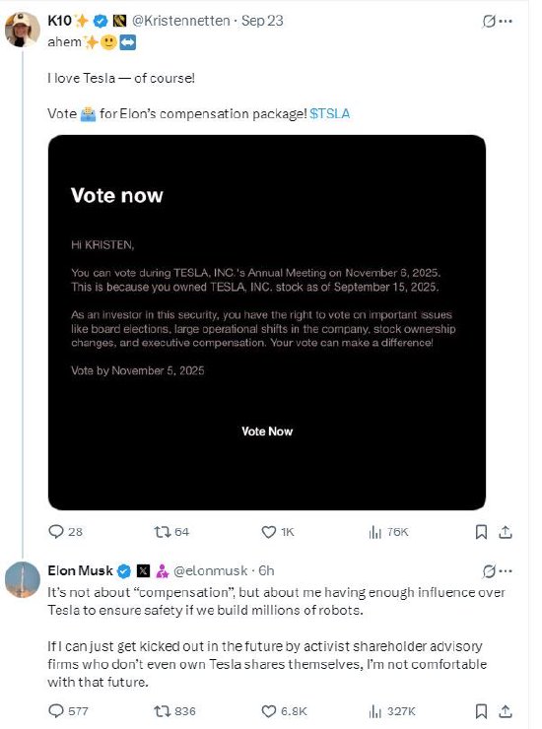Open Grok icon on Elon Musk's tweet
Image resolution: width=542 pixels, height=729 pixels.
click(489, 571)
